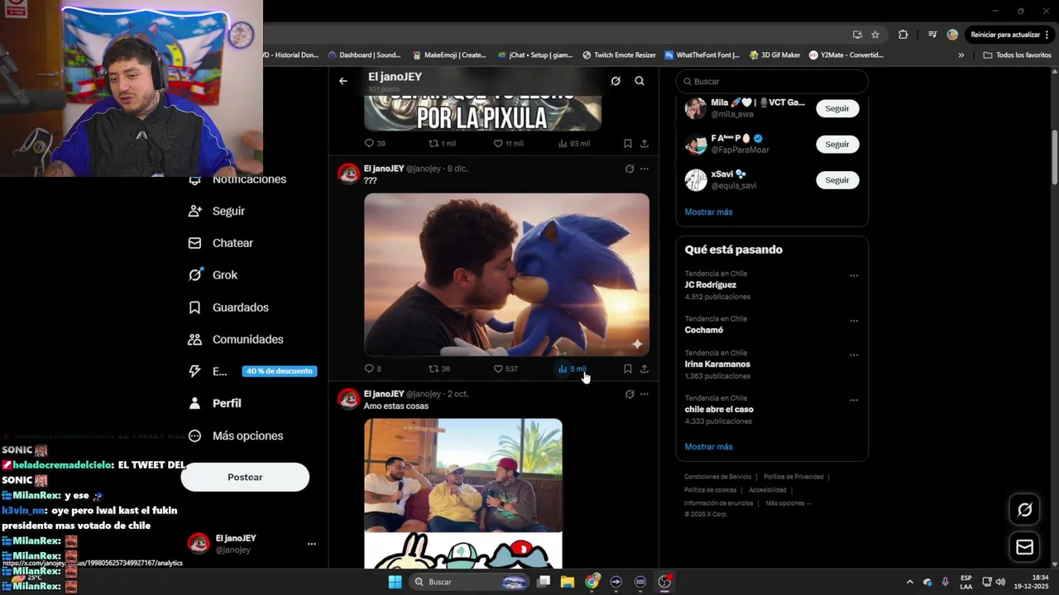Open the three men sitting photo
Image resolution: width=1059 pixels, height=595 pixels.
pyautogui.click(x=463, y=475)
